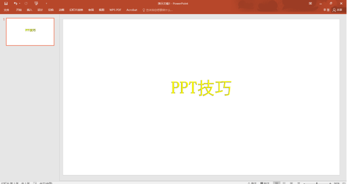Click the lightbulb icon beside Tell Me
Image resolution: width=347 pixels, height=184 pixels.
143,10
